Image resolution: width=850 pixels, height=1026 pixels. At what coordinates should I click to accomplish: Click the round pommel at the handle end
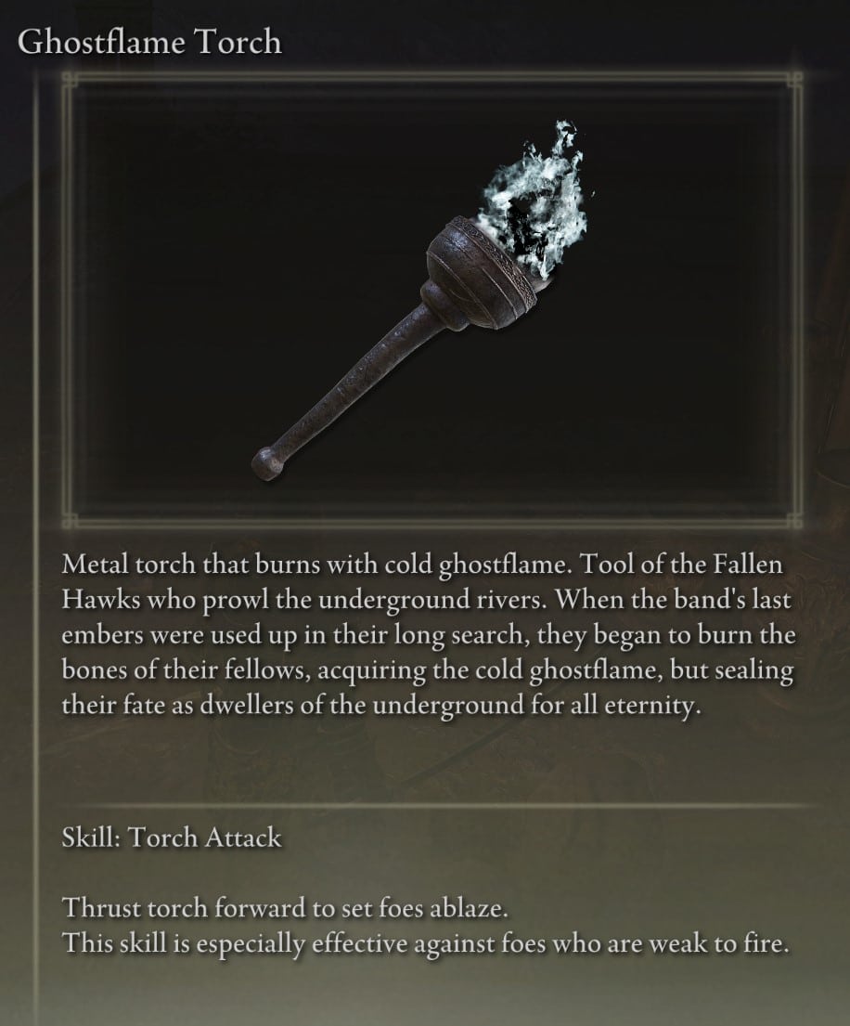point(266,464)
